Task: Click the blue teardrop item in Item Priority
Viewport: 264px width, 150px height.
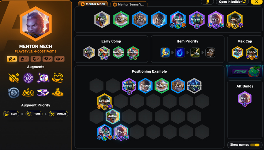Action: pos(180,52)
